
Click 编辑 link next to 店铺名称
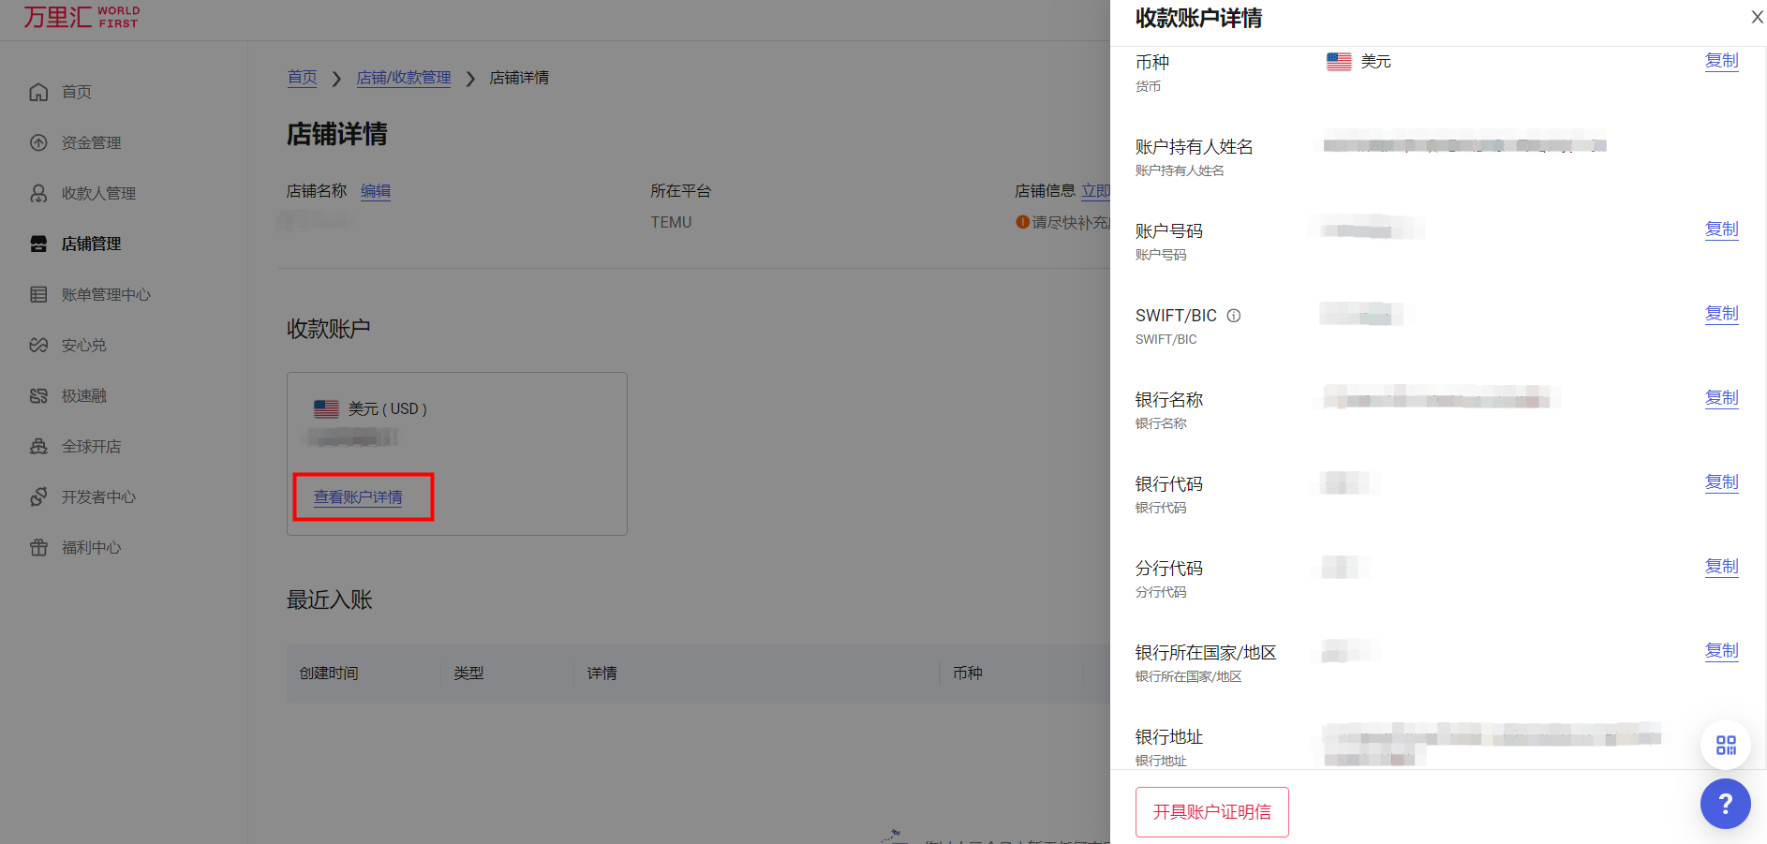376,191
